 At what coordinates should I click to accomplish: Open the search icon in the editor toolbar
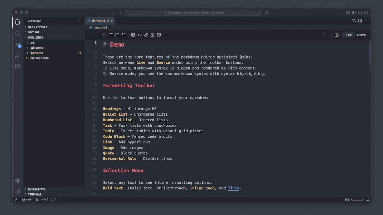[330, 35]
